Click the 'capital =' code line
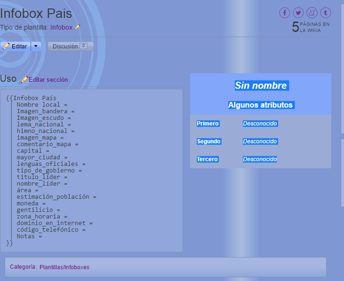This screenshot has width=344, height=281. click(33, 151)
